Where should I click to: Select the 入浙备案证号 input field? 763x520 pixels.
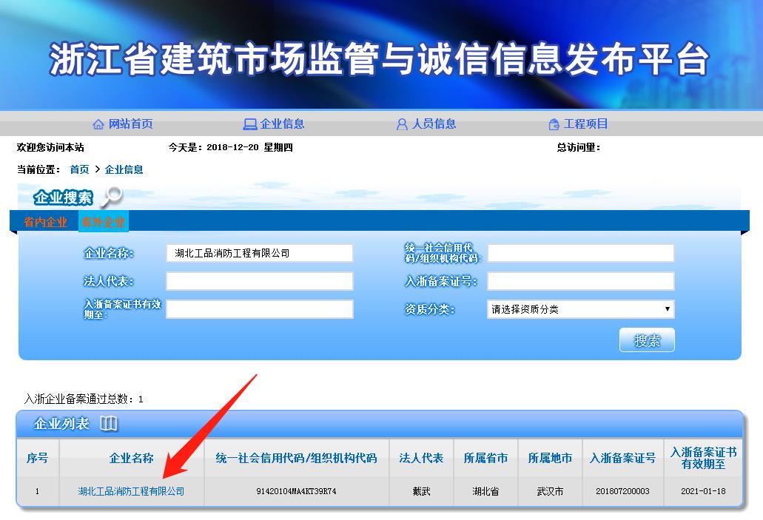580,281
